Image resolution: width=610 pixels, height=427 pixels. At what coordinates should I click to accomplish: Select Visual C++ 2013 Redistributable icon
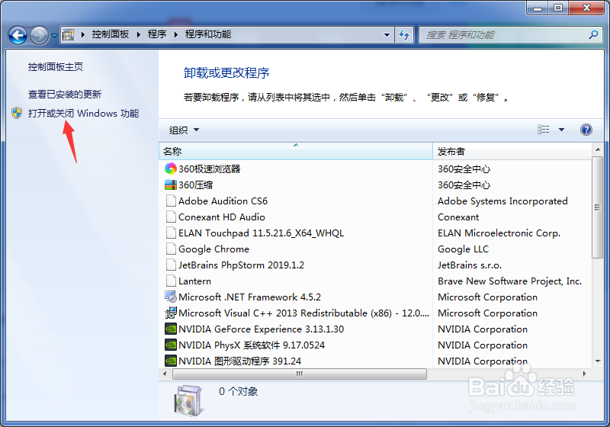pyautogui.click(x=170, y=313)
